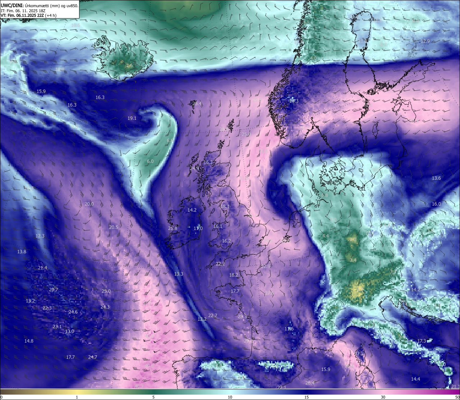
Task: Click the 17.3 value label
Action: tap(422, 340)
